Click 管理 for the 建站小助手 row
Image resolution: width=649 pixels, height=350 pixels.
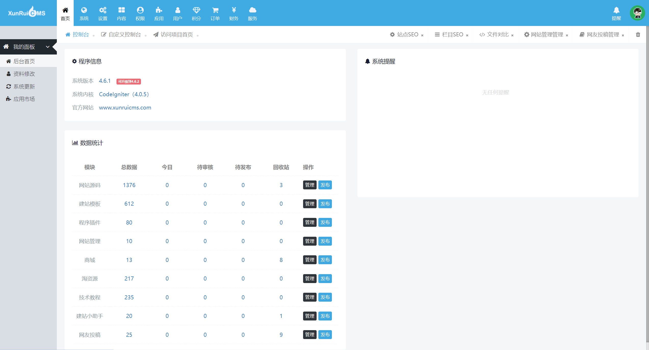coord(310,316)
